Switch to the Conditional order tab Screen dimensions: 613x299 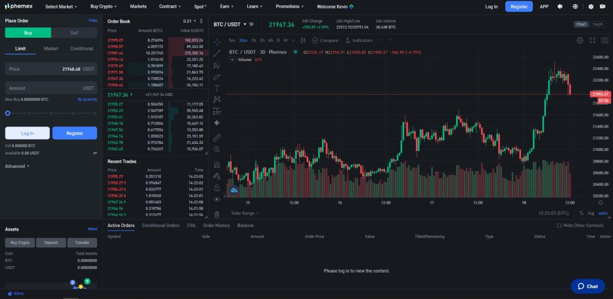[81, 49]
